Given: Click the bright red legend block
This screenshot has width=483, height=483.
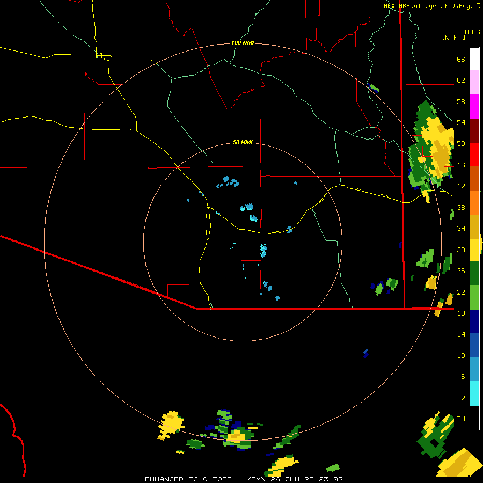Looking at the screenshot, I should (474, 155).
